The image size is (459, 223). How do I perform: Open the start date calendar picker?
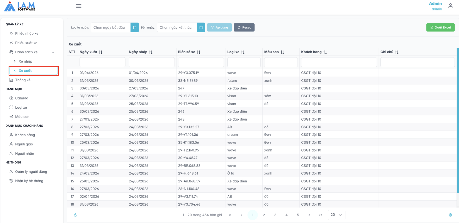(x=135, y=28)
